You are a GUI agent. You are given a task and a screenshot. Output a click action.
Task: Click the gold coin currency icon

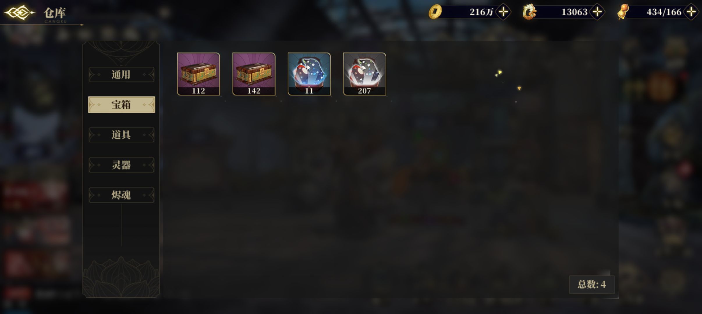435,12
